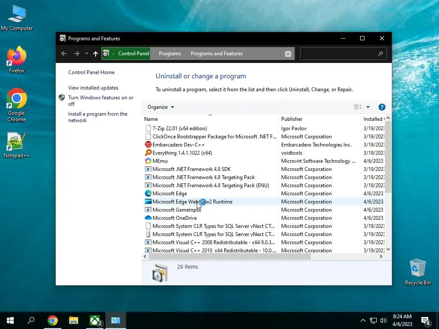The width and height of the screenshot is (439, 329).
Task: Open the Xbox app on taskbar
Action: (95, 320)
